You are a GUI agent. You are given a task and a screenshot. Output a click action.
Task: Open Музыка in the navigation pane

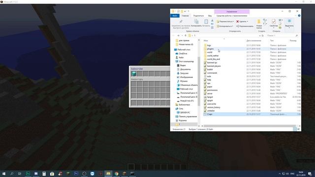tap(182, 81)
